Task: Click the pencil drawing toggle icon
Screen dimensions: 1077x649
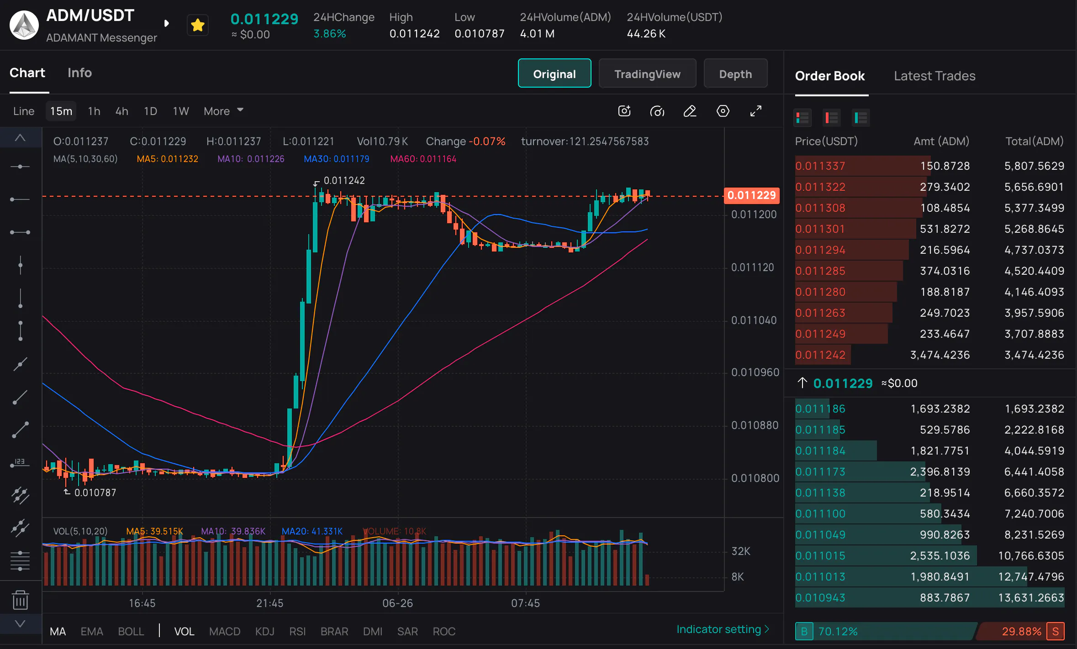Action: pyautogui.click(x=690, y=111)
